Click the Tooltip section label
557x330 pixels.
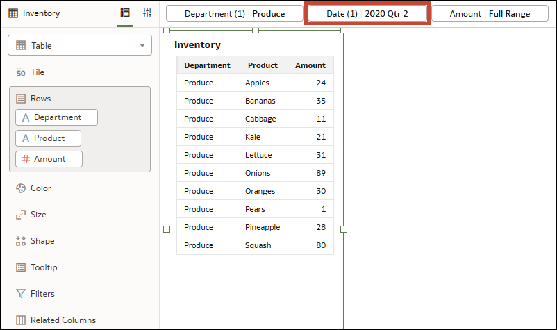point(44,267)
